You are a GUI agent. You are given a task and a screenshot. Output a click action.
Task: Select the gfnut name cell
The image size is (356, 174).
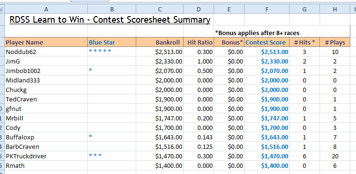coord(46,109)
